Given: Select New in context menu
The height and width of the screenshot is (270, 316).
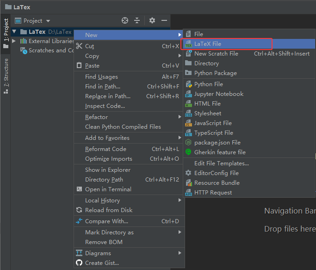Looking at the screenshot, I should click(128, 35).
